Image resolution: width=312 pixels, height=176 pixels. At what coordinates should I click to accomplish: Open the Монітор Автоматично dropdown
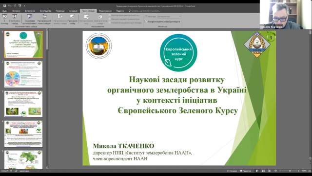(169, 17)
